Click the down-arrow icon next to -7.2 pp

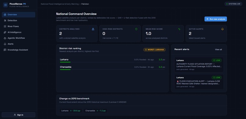click(97, 111)
